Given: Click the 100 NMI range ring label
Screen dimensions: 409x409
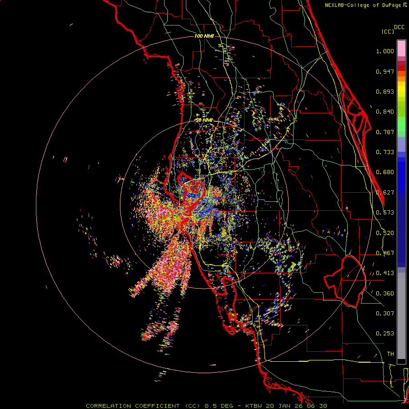Looking at the screenshot, I should [x=204, y=36].
